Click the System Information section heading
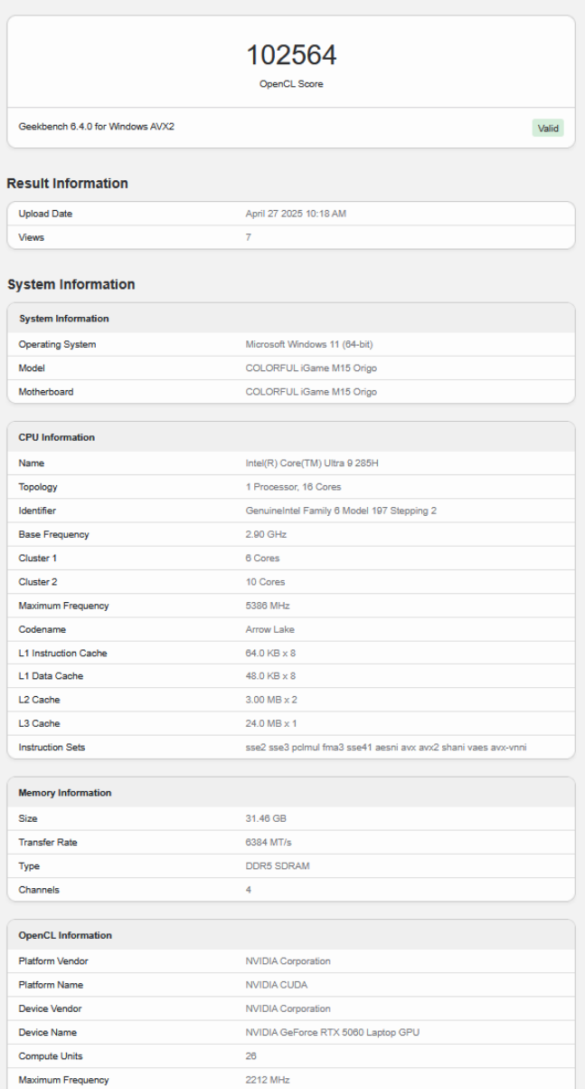The width and height of the screenshot is (585, 1089). (71, 284)
